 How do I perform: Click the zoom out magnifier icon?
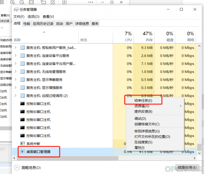point(22,2)
